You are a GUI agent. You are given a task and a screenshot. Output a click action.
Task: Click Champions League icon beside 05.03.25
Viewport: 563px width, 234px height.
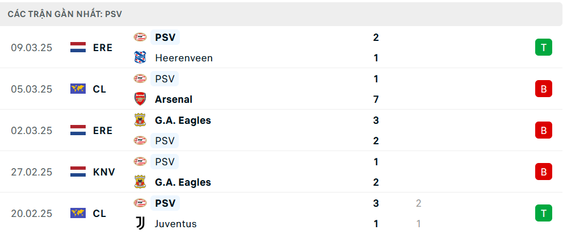tap(78, 89)
